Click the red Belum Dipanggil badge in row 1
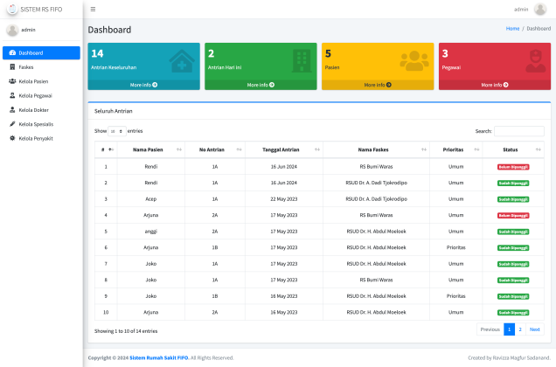 point(513,166)
